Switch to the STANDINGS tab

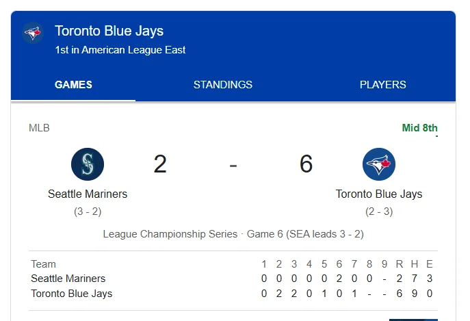(x=223, y=85)
